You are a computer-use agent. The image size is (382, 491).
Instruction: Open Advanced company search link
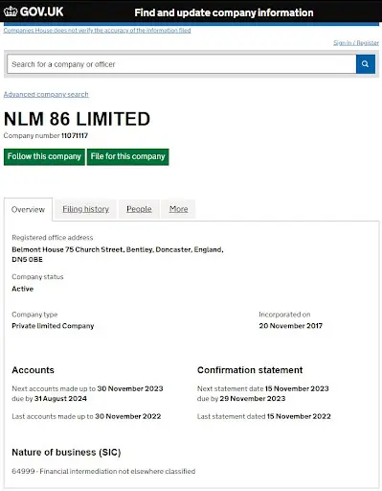46,94
